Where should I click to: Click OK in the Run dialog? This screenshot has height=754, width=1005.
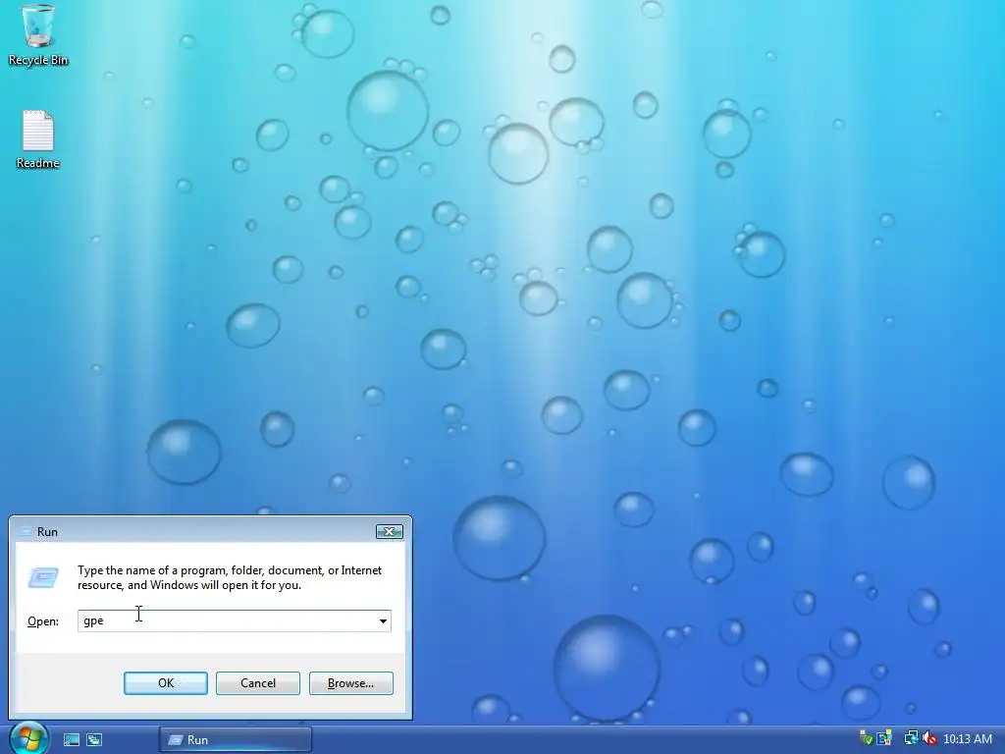click(165, 683)
